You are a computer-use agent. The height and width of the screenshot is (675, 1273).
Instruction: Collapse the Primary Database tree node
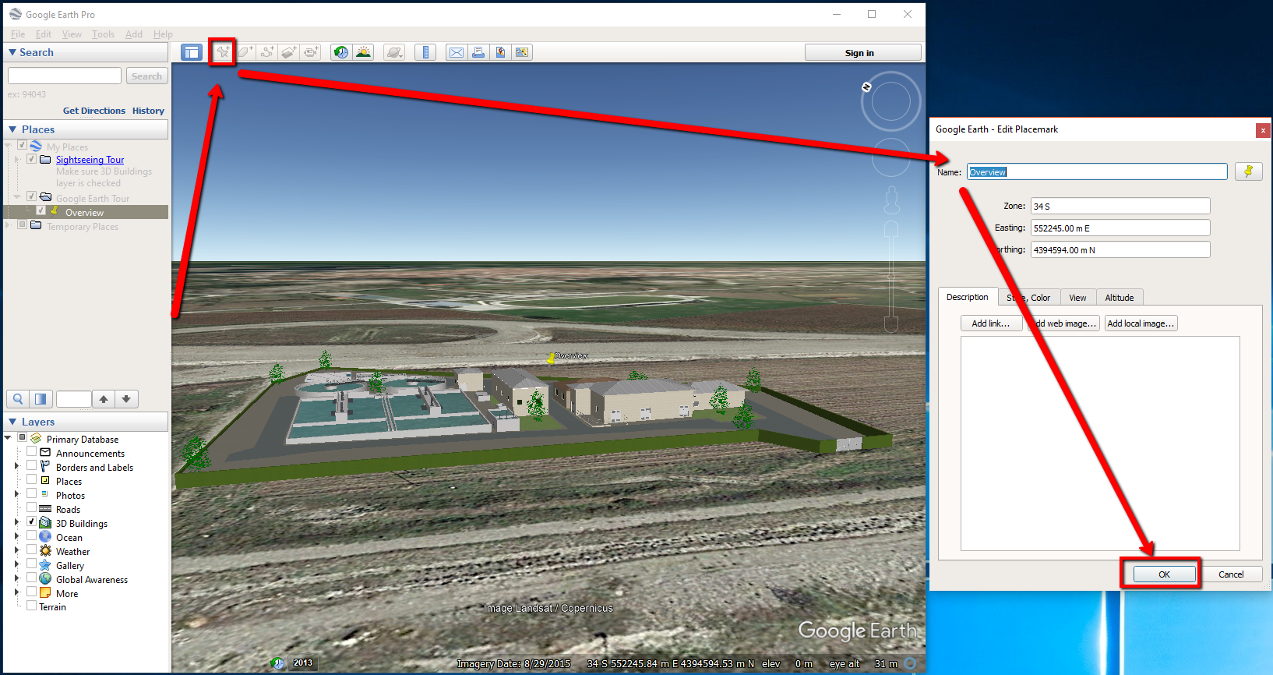(9, 438)
